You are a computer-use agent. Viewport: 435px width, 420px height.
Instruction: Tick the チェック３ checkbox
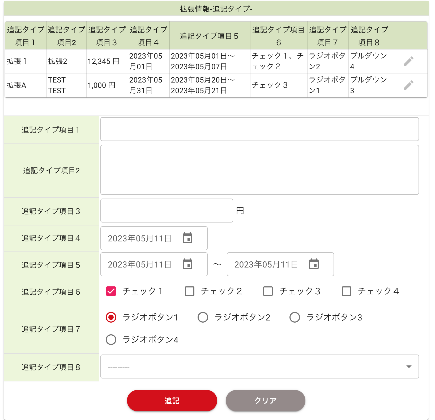(x=268, y=291)
